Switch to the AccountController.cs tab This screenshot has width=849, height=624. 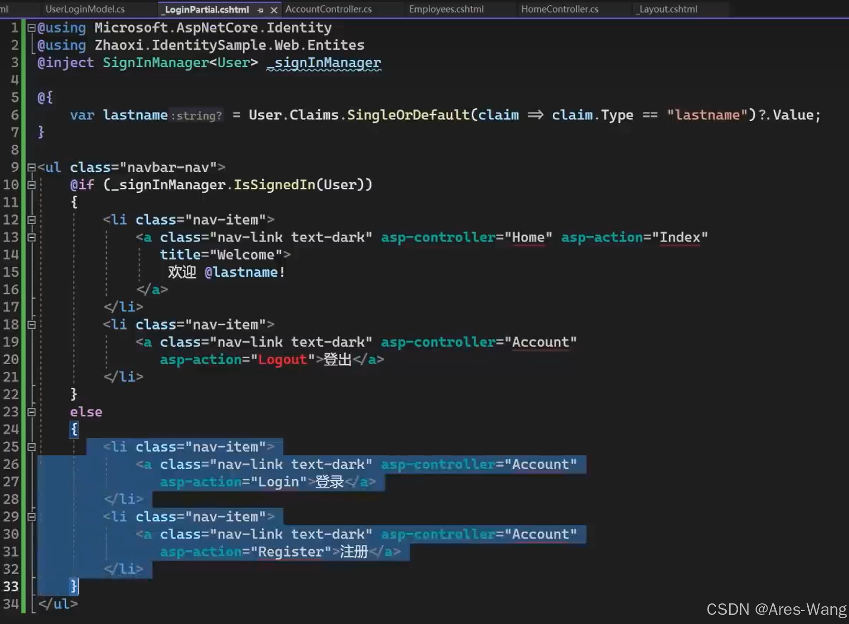pyautogui.click(x=328, y=9)
